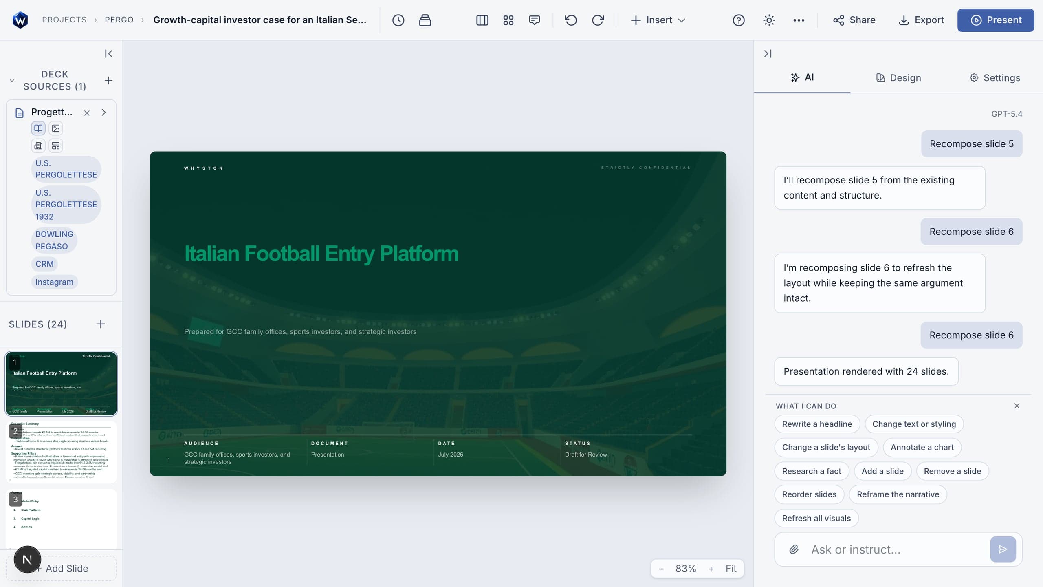Add a new deck source

(108, 80)
